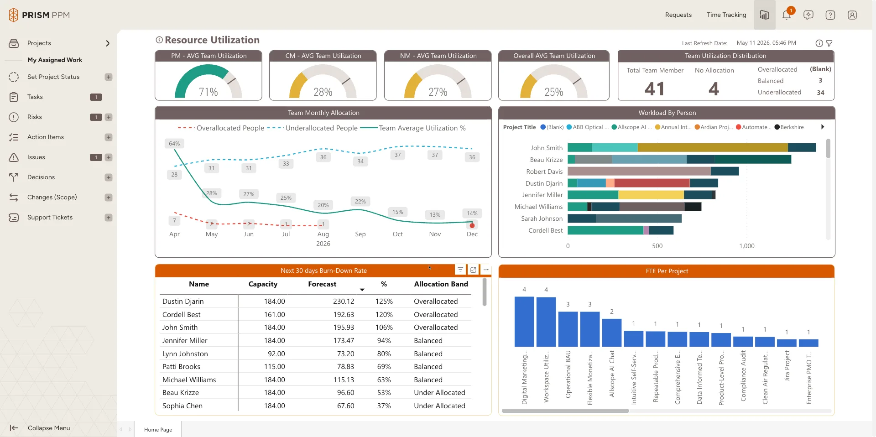Expand the Projects menu chevron

coord(108,43)
